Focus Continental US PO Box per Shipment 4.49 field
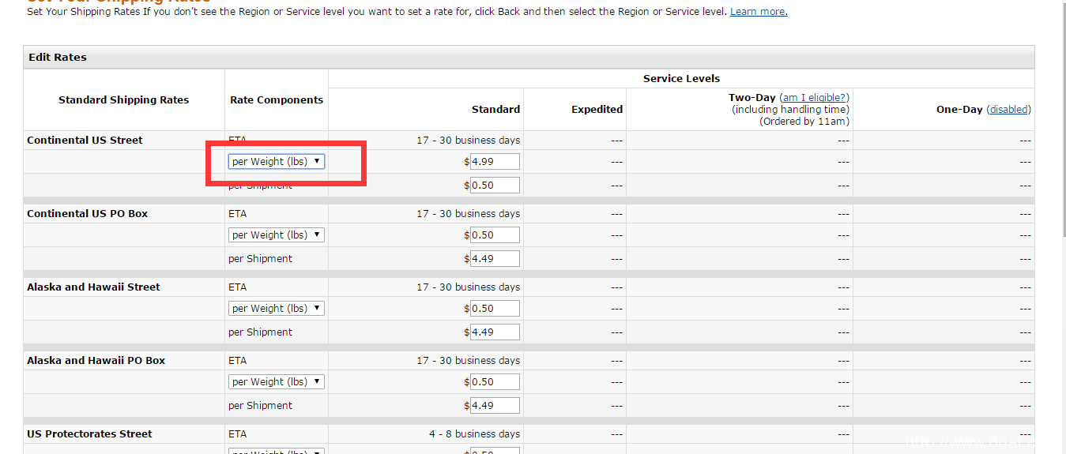1066x454 pixels. 495,258
